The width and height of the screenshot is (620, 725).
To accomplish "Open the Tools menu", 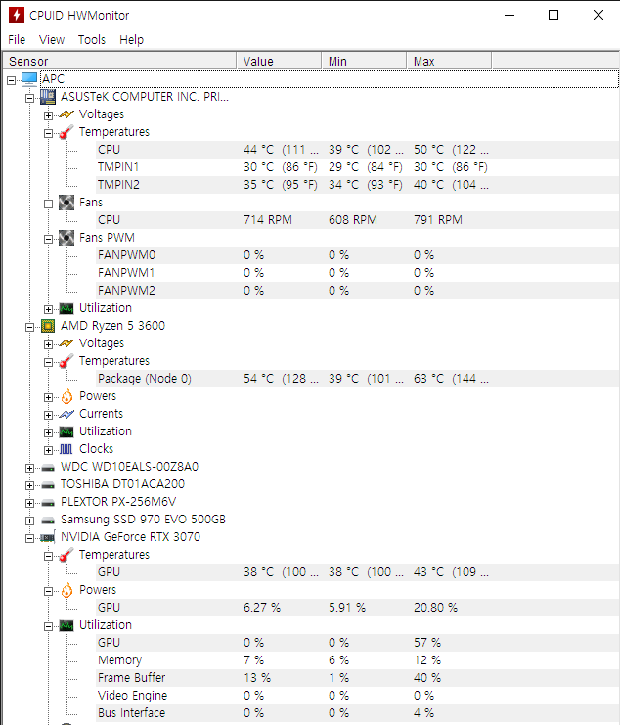I will pyautogui.click(x=92, y=40).
